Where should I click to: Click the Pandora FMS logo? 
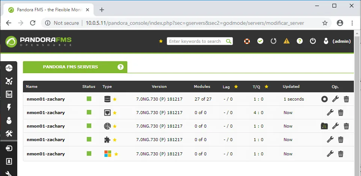pyautogui.click(x=38, y=41)
